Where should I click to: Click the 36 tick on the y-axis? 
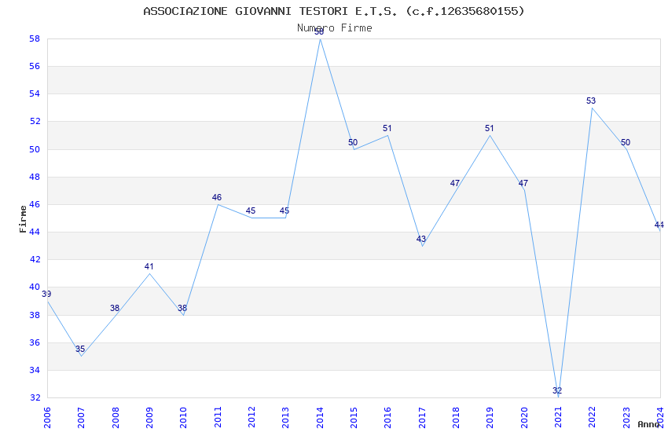(35, 343)
